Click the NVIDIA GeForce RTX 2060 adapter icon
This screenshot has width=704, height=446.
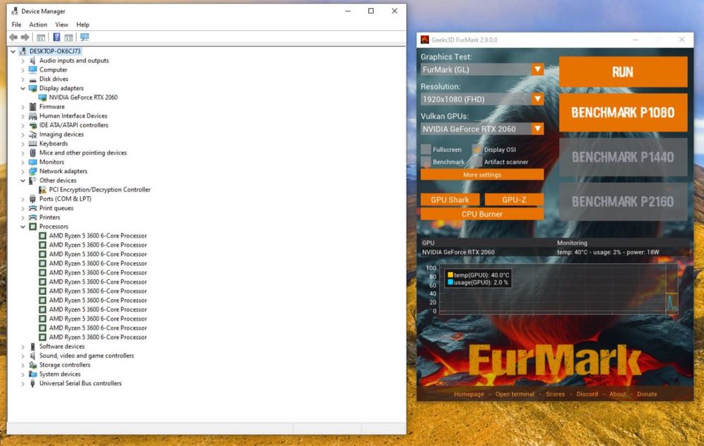[x=43, y=97]
